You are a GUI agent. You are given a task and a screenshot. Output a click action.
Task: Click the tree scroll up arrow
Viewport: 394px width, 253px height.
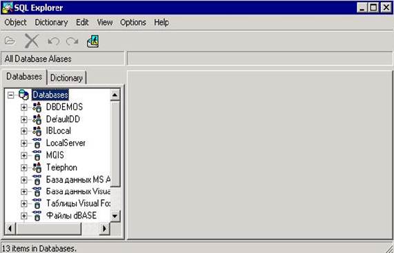pyautogui.click(x=115, y=95)
